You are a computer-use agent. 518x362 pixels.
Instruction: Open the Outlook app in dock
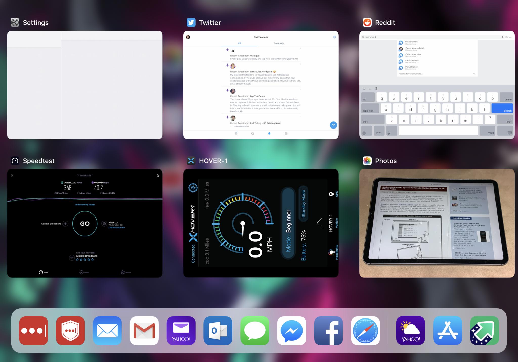[x=218, y=330]
